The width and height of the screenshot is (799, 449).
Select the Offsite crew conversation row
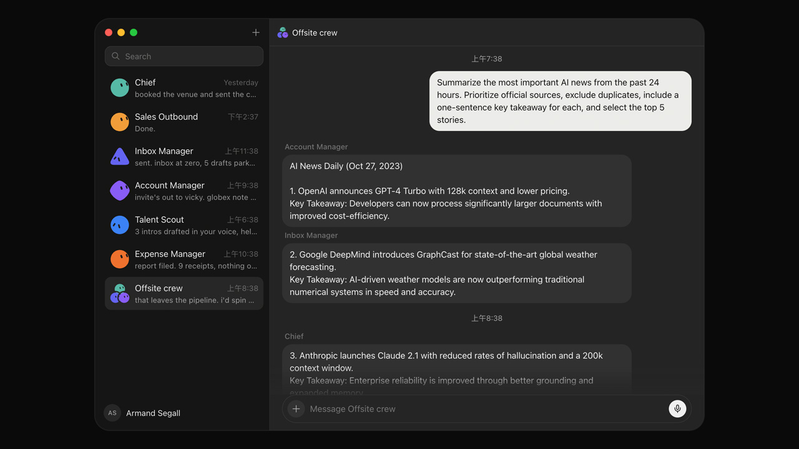[x=184, y=294]
